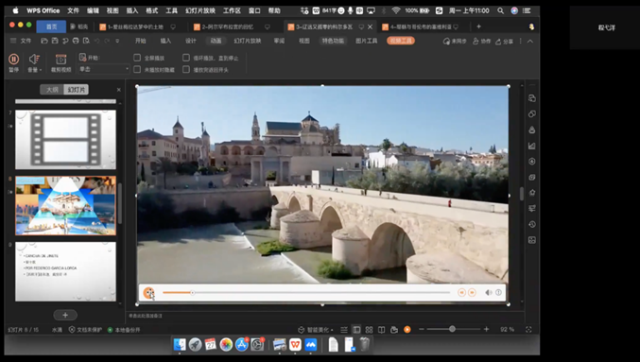The image size is (640, 362).
Task: Switch to slide sorter grid view icon
Action: [x=369, y=329]
